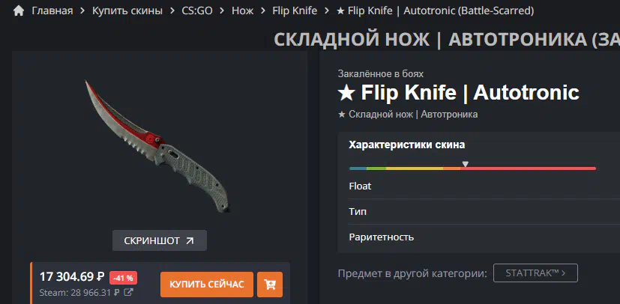Open the Скриншот view button
620x304 pixels.
[160, 240]
